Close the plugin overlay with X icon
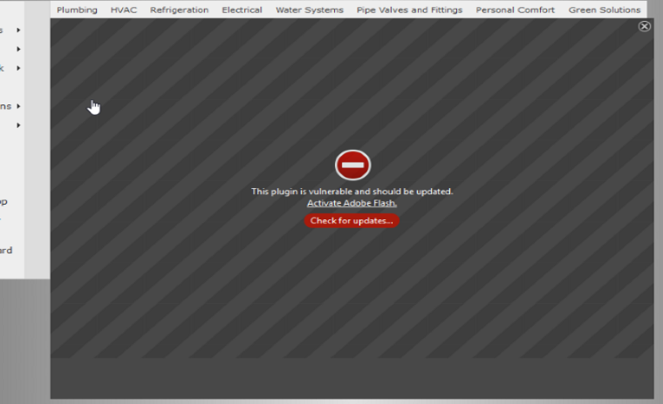The image size is (663, 404). coord(644,26)
